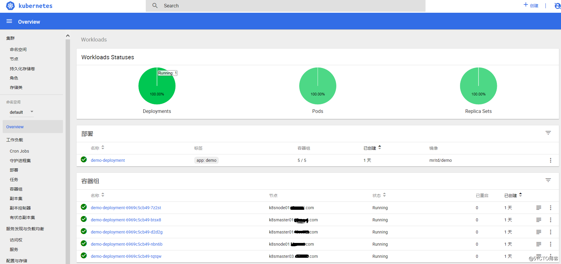Screen dimensions: 561x264
Task: Click the plus create icon
Action: coord(526,5)
